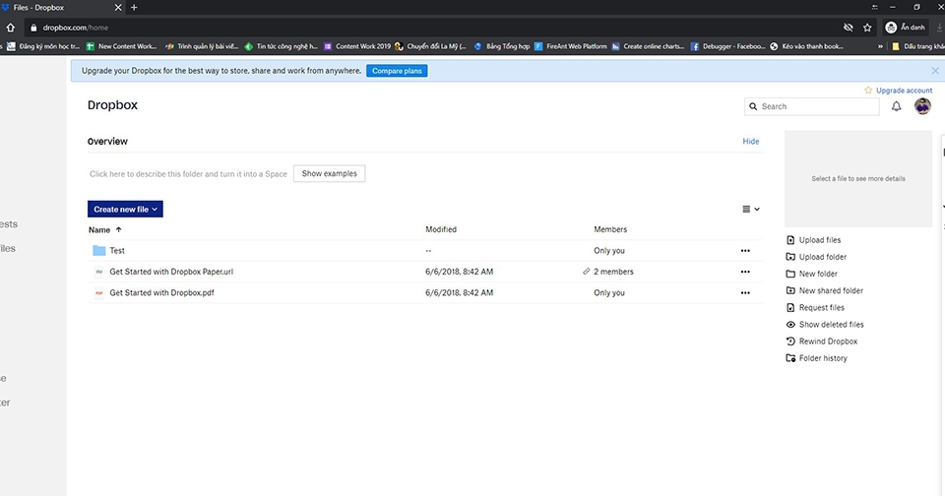Click the Test folder icon

pyautogui.click(x=98, y=250)
